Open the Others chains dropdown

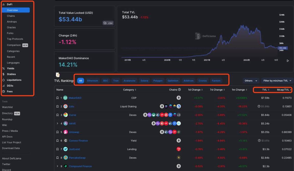coord(251,81)
